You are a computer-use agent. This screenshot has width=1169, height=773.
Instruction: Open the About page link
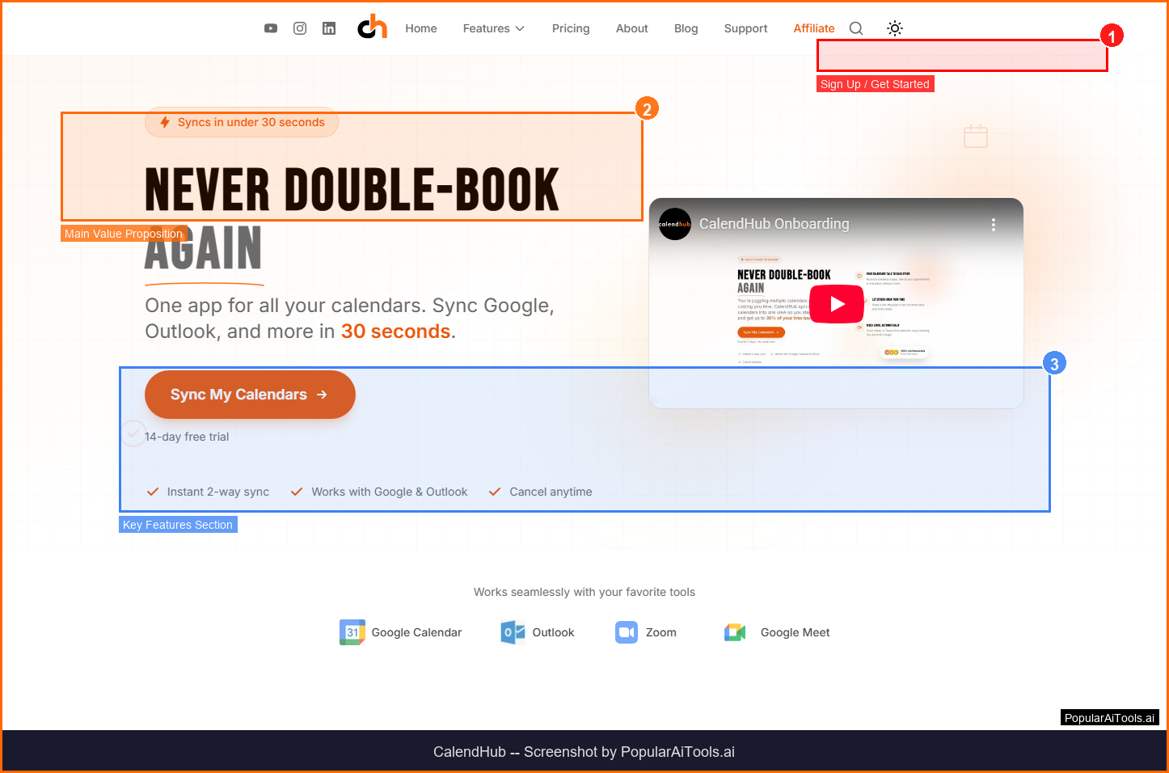pyautogui.click(x=631, y=28)
